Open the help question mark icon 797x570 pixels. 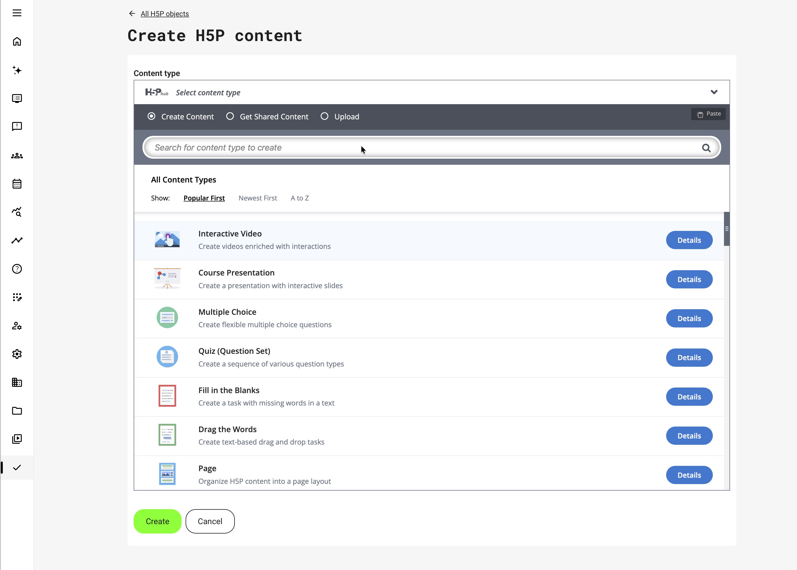click(x=17, y=269)
